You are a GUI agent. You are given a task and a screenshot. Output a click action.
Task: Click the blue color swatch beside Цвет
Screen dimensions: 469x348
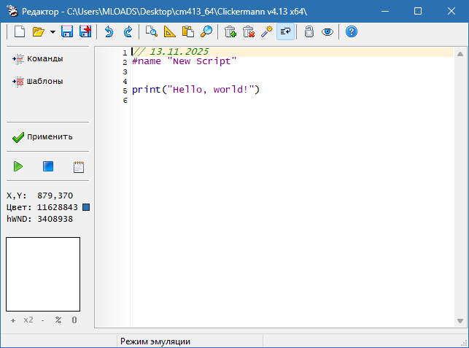tap(86, 208)
